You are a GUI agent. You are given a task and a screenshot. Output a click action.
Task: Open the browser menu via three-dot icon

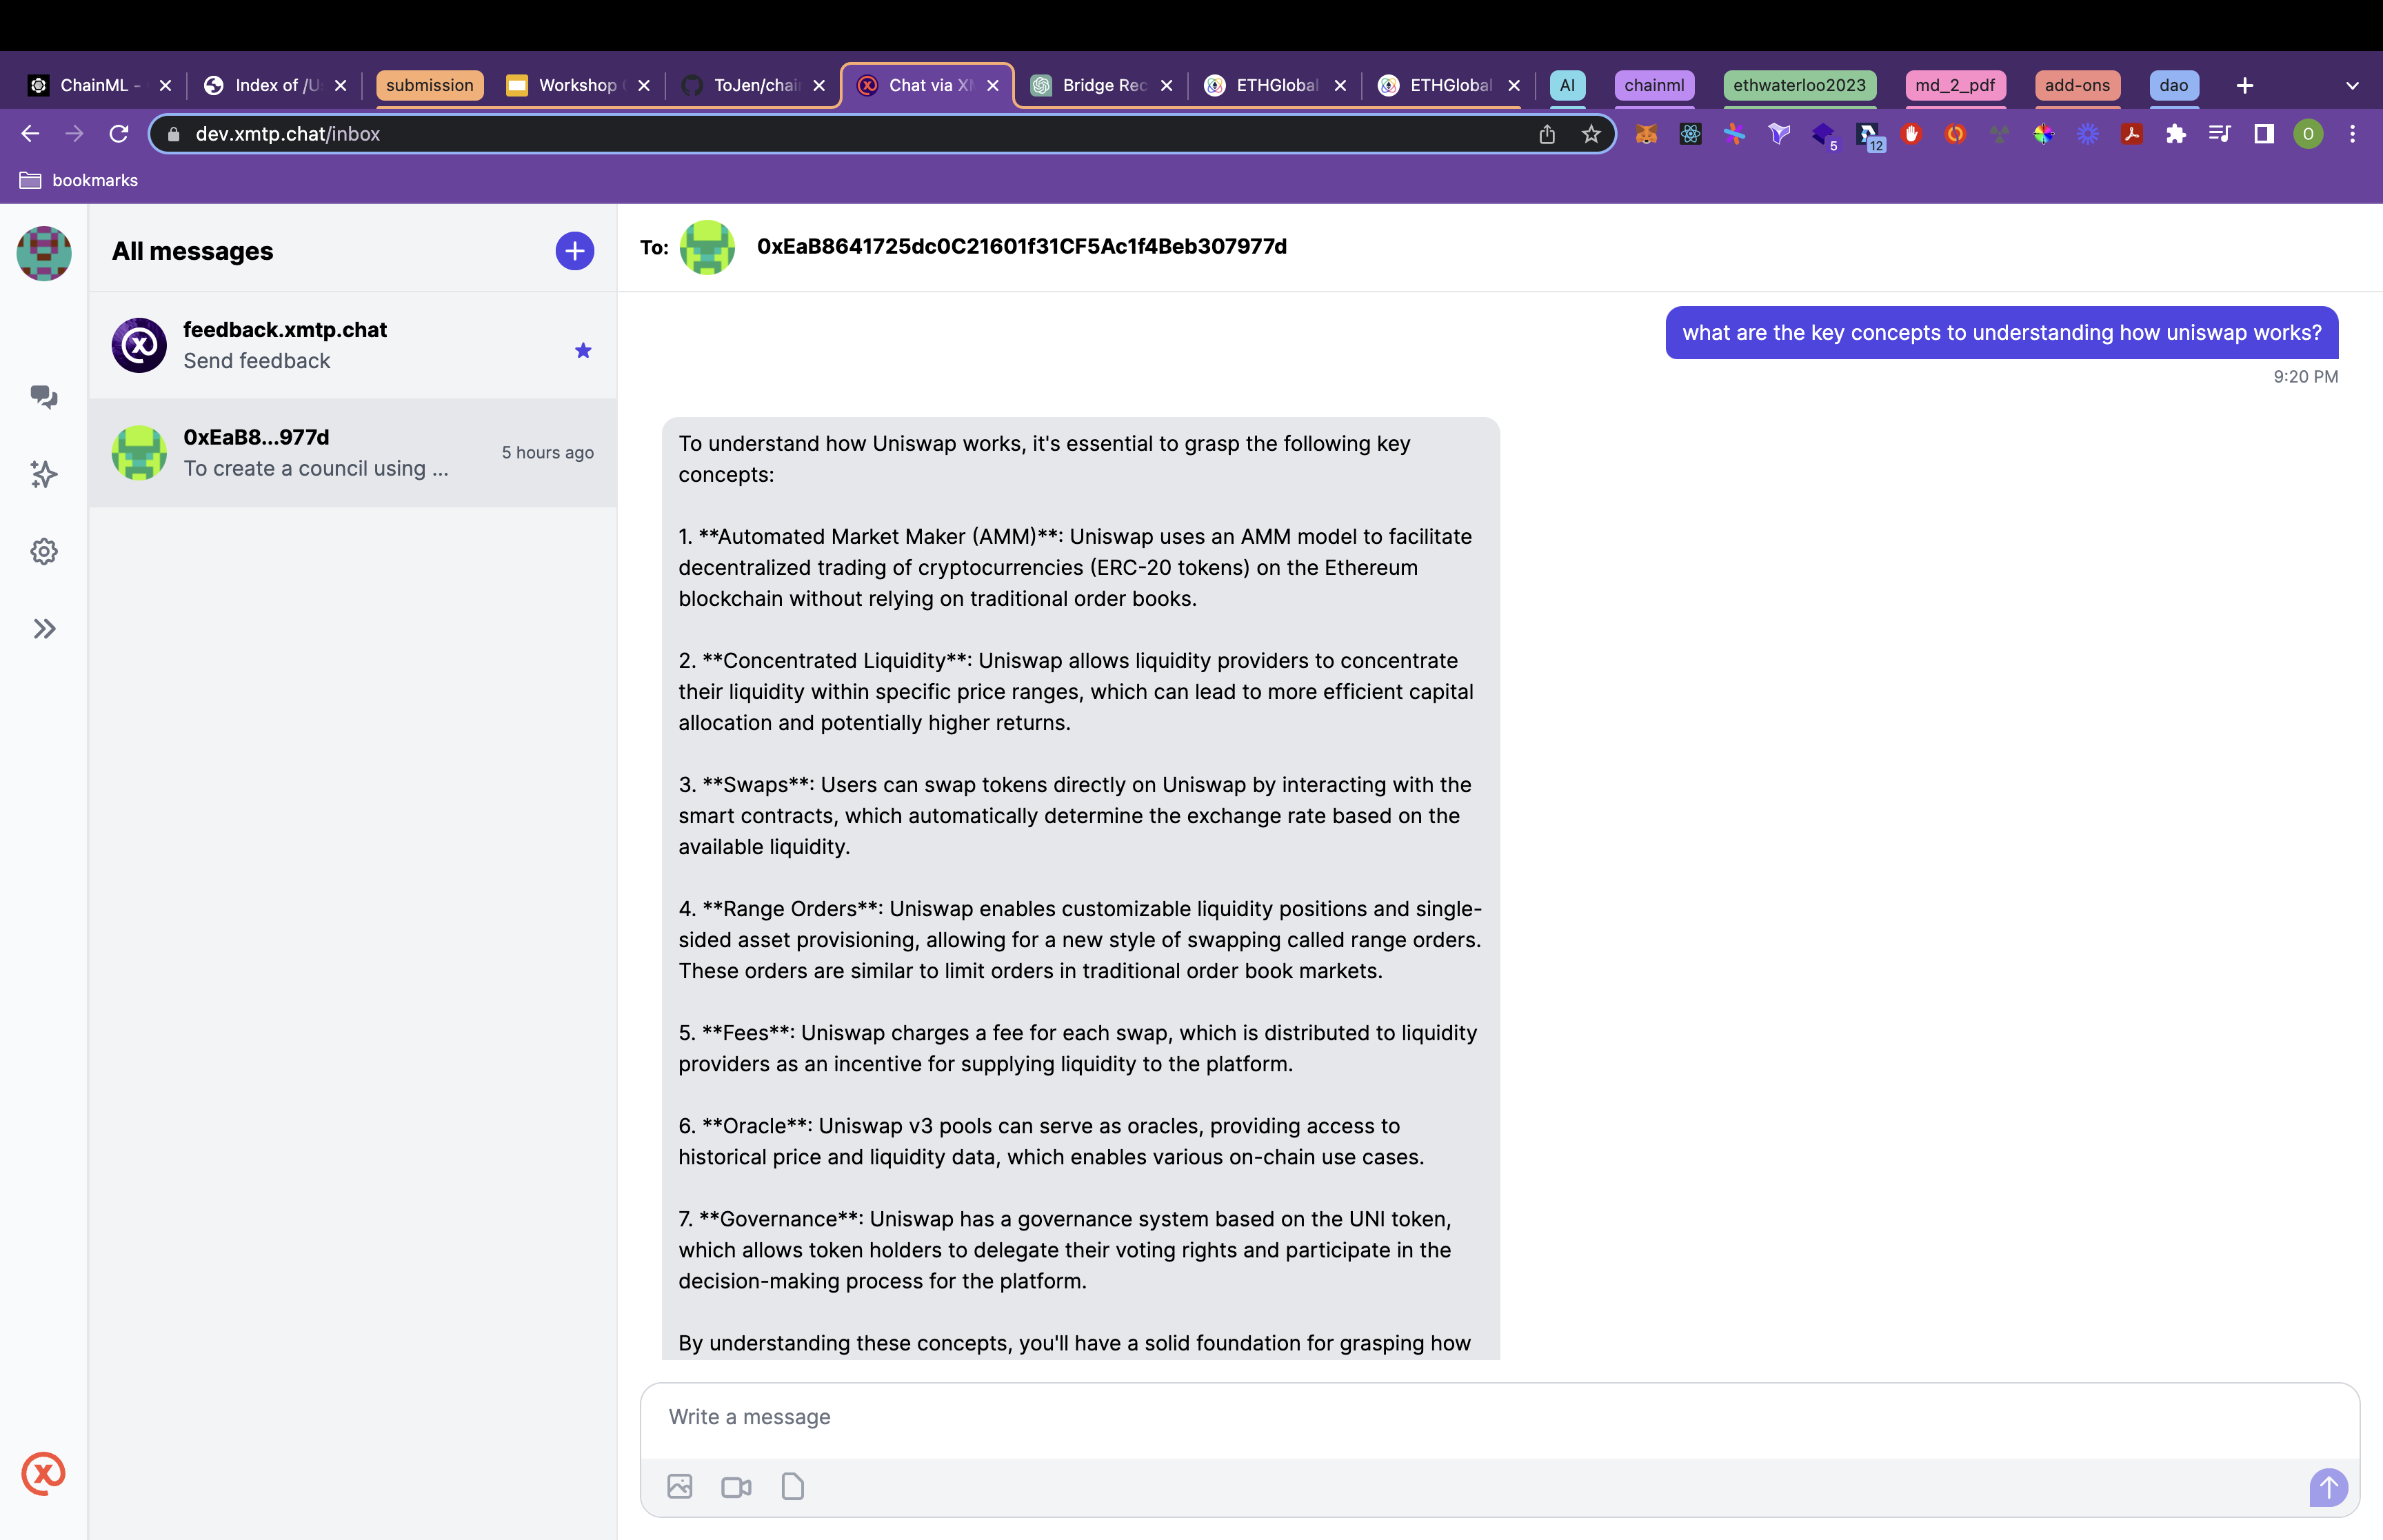point(2352,133)
